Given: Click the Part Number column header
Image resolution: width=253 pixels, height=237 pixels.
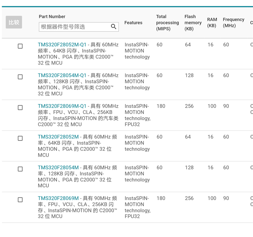Looking at the screenshot, I should [x=52, y=16].
